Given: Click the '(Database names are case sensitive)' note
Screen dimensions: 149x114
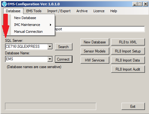Looking at the screenshot, I should click(x=34, y=67).
